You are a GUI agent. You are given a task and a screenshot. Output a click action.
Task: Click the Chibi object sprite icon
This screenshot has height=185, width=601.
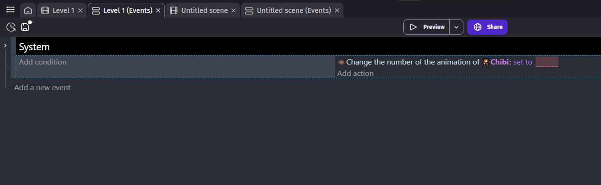tap(485, 62)
